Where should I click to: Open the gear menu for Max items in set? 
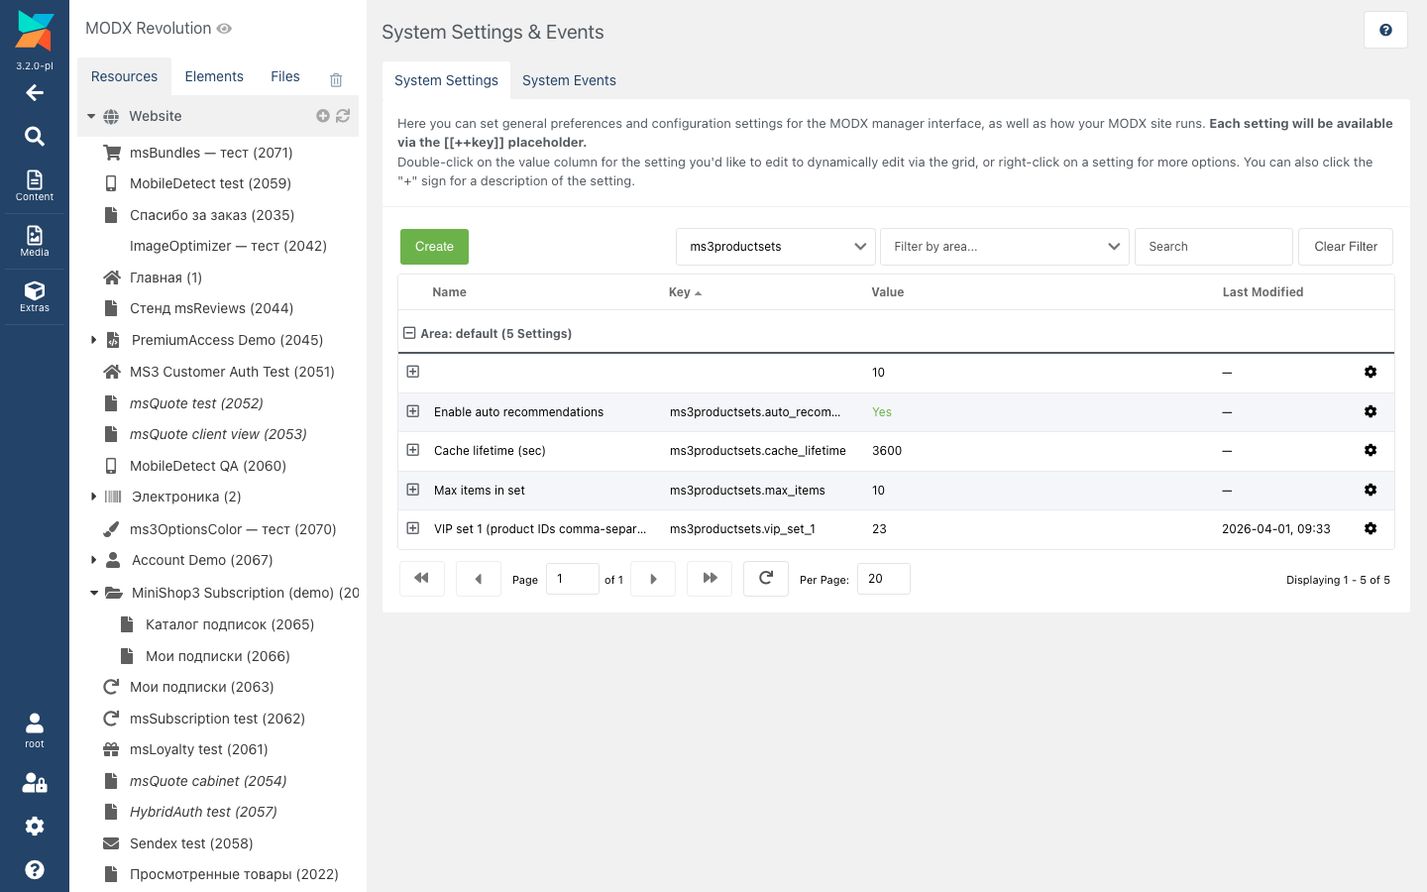pos(1371,490)
